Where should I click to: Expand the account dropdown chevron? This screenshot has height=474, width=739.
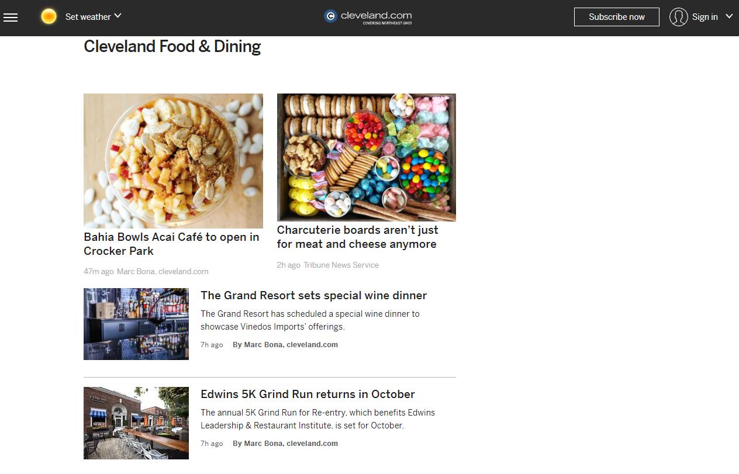pos(729,16)
